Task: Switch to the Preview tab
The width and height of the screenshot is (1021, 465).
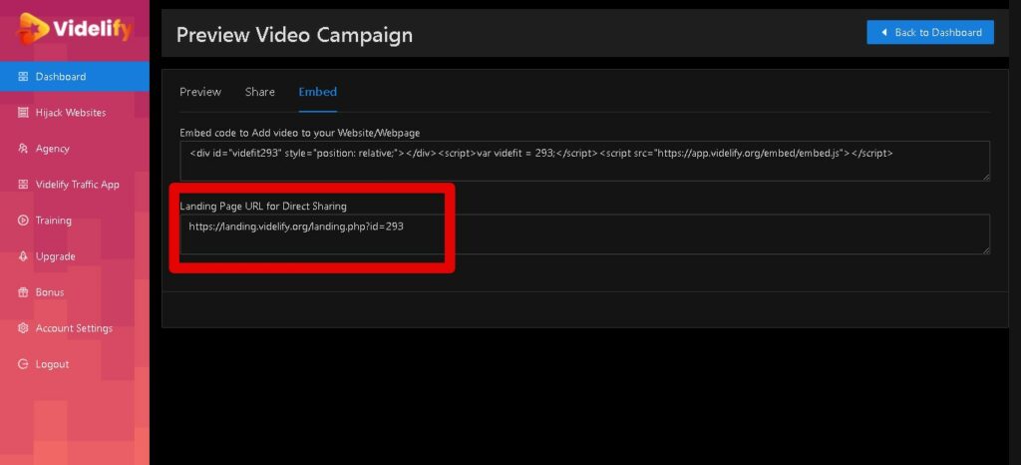Action: (199, 92)
